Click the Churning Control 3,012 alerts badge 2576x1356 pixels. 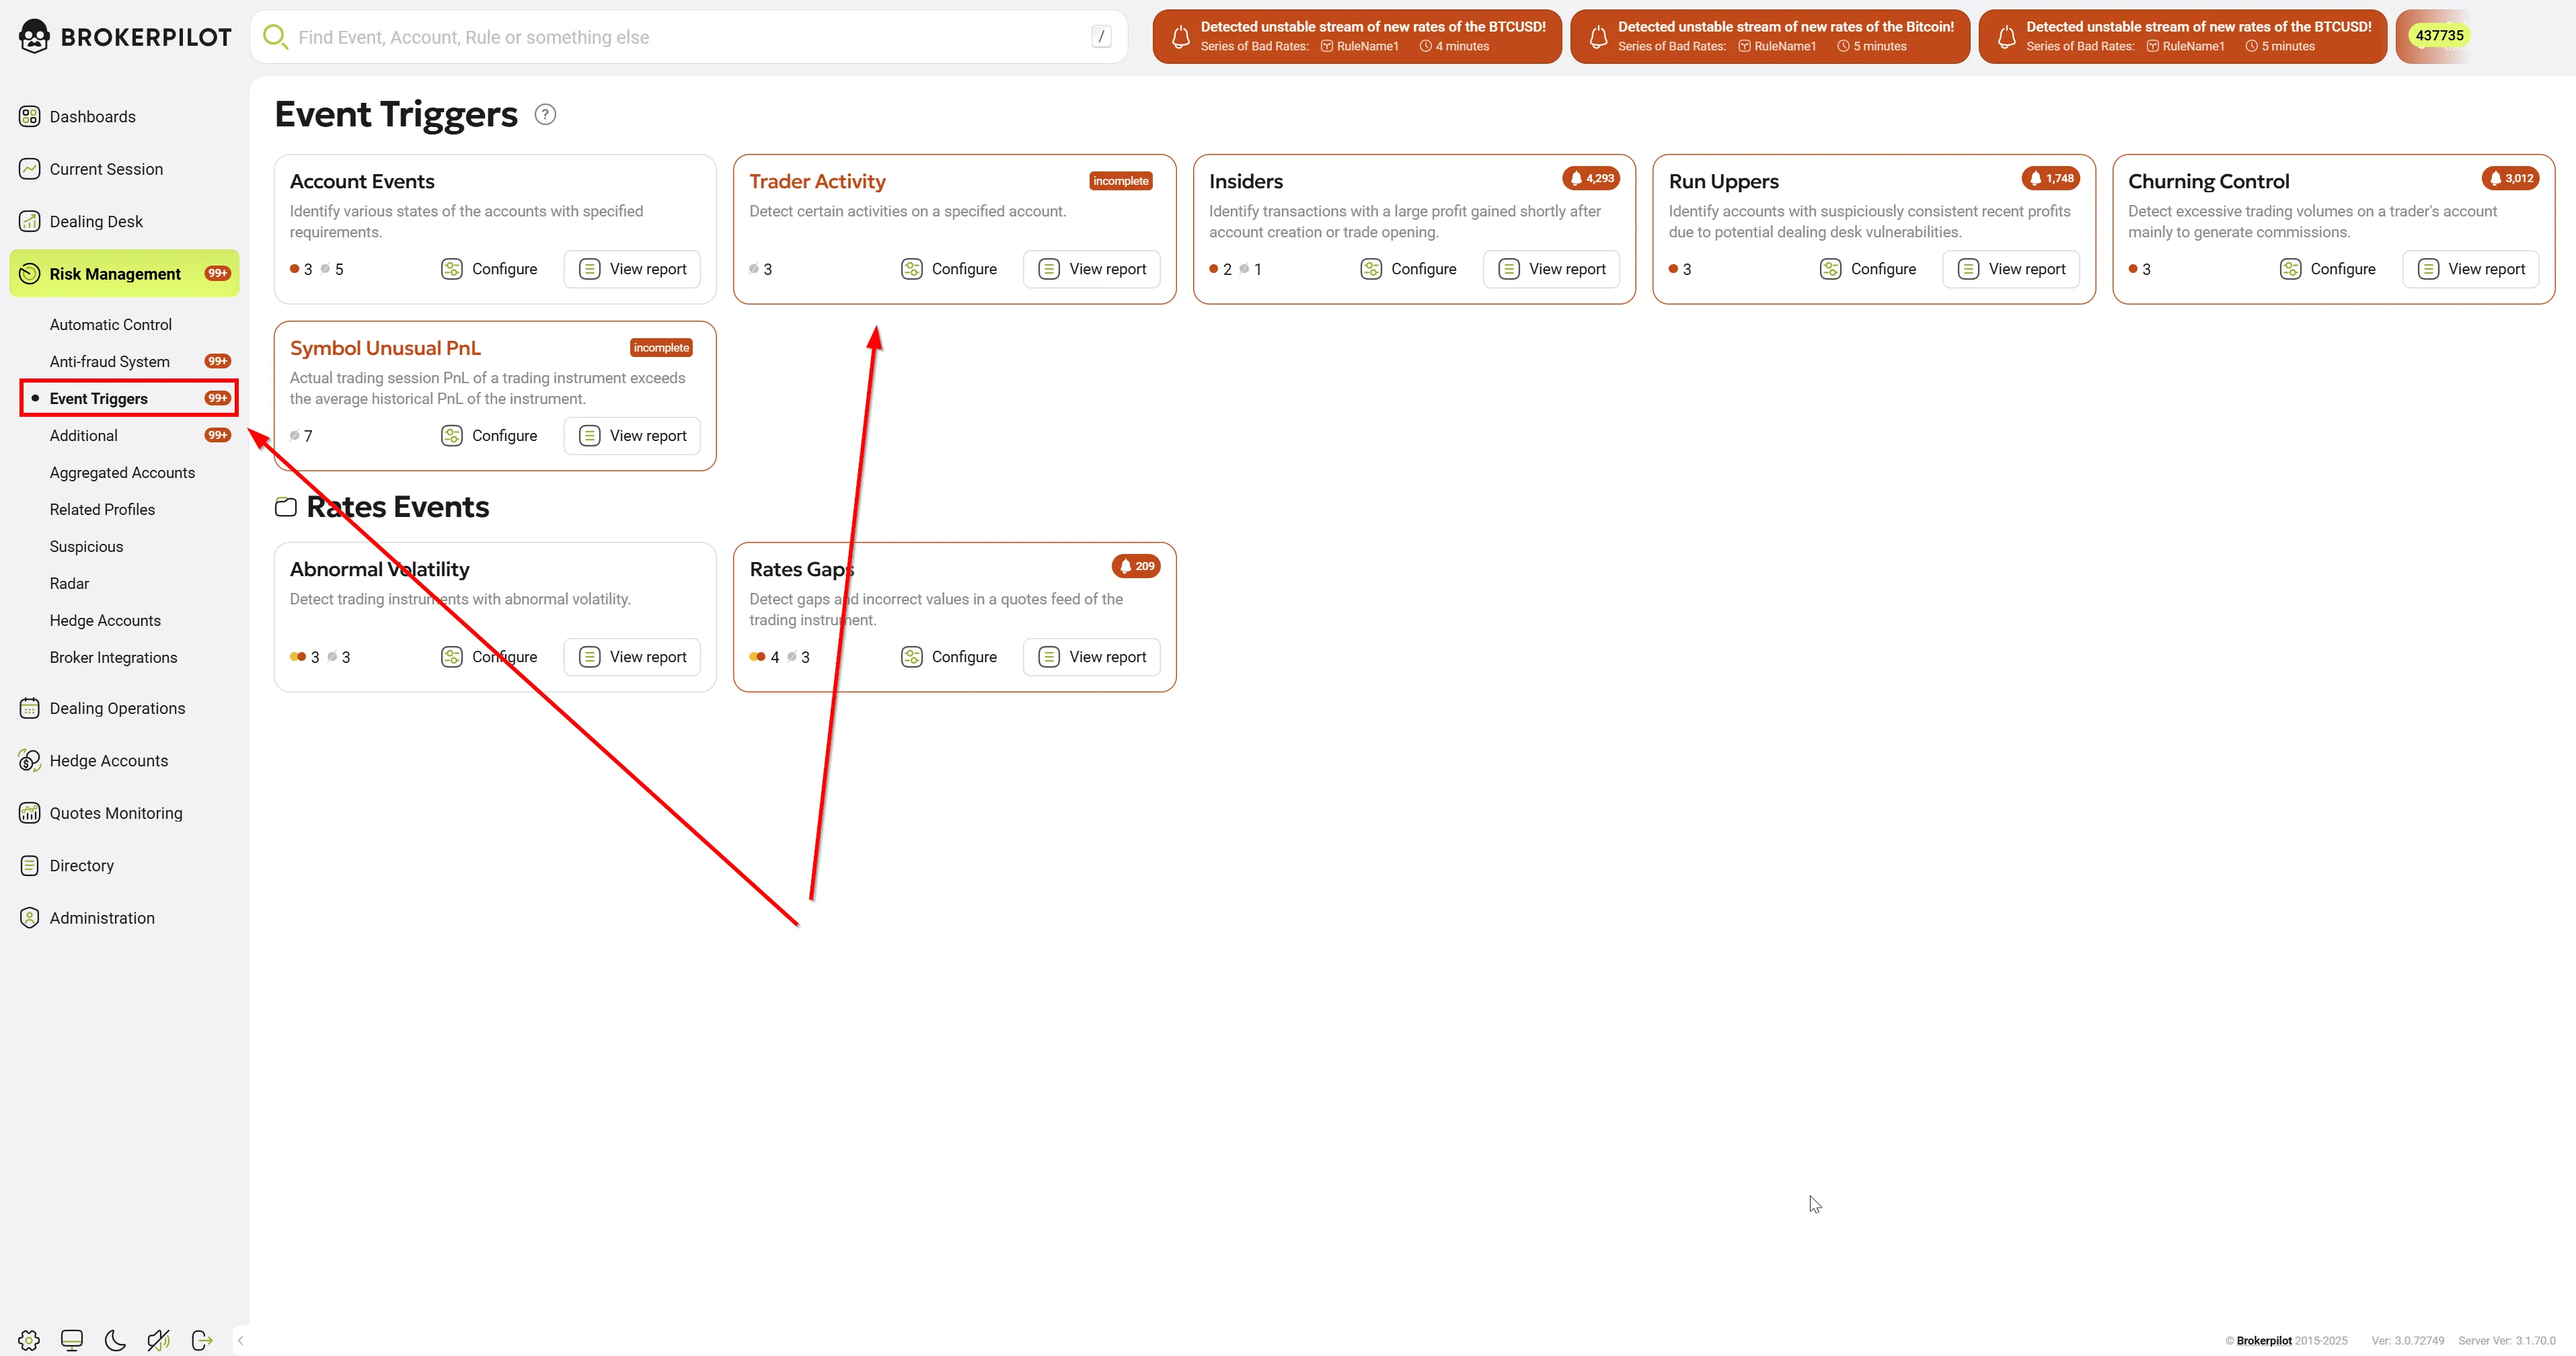pos(2511,178)
